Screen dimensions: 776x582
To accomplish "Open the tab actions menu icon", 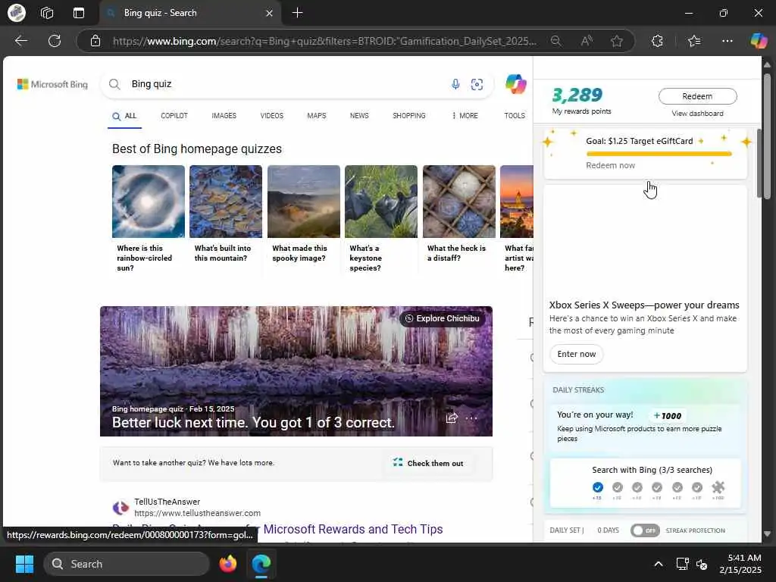I will 79,13.
